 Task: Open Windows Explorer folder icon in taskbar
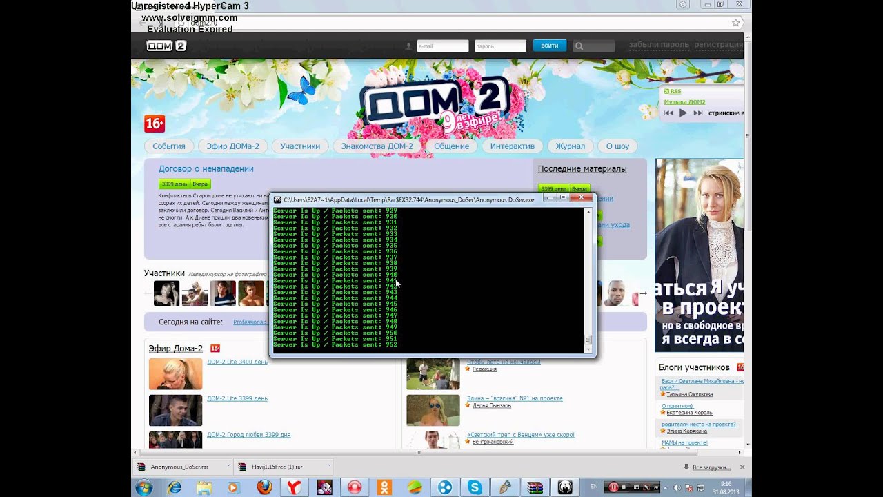204,487
